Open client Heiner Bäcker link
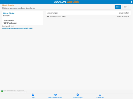This screenshot has width=133, height=99. click(x=9, y=13)
